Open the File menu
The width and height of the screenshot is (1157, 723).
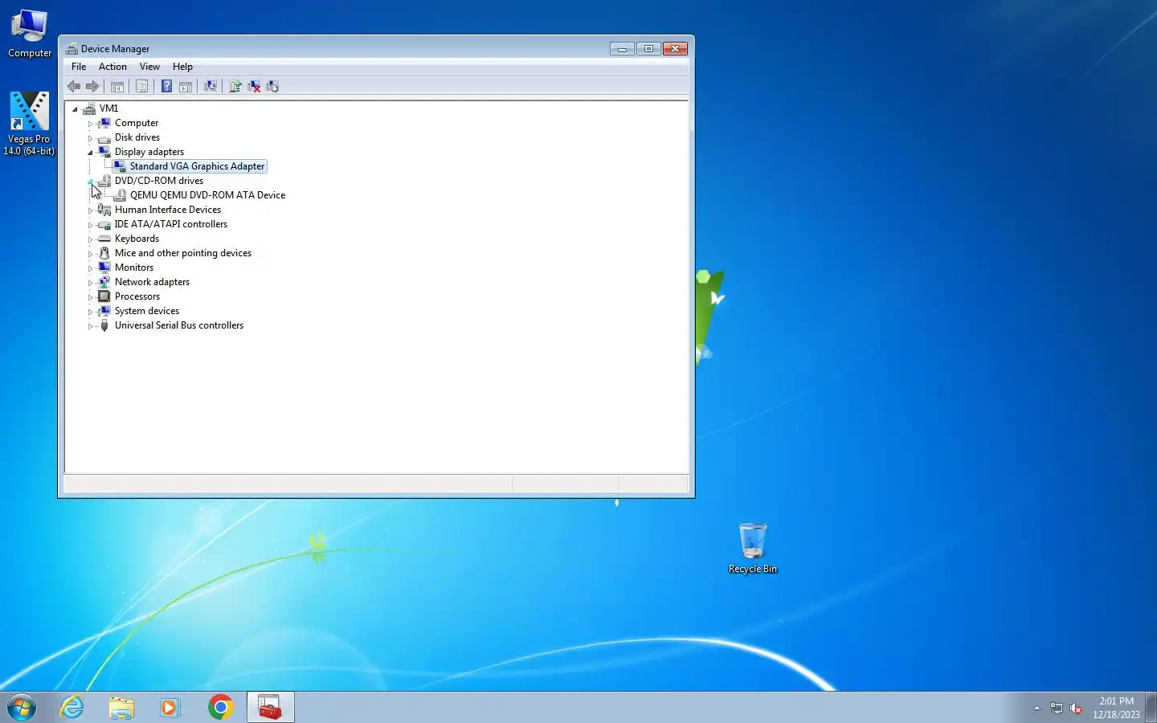[79, 67]
